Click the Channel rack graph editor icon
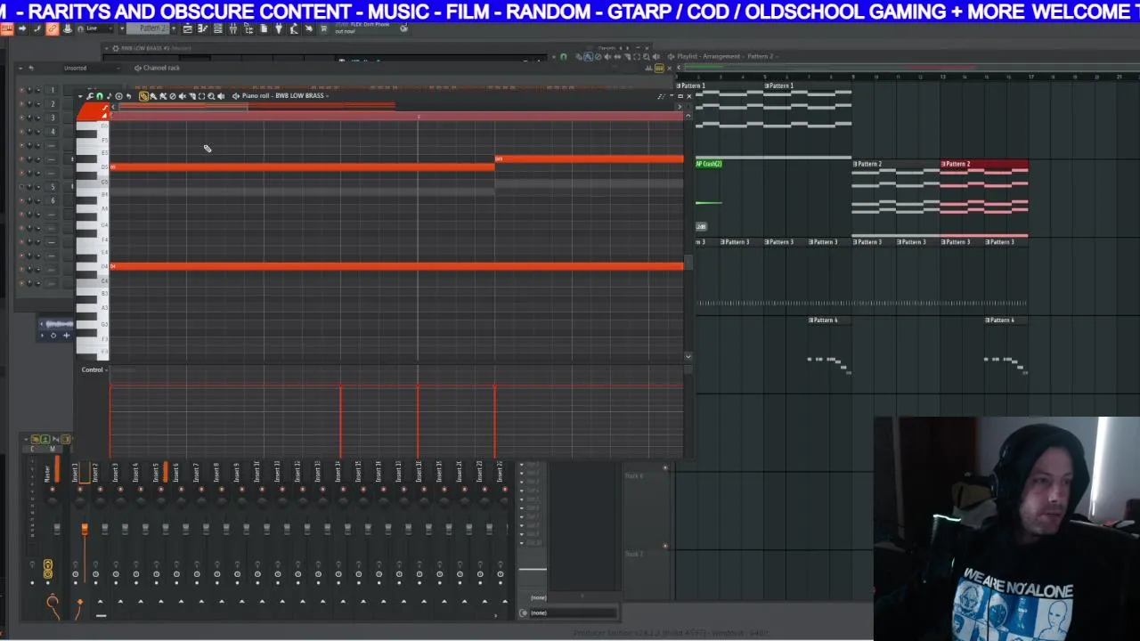 click(x=648, y=69)
